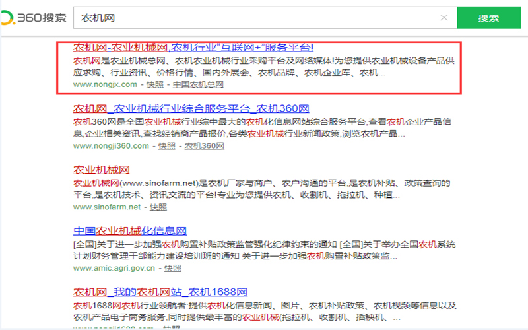The height and width of the screenshot is (330, 528).
Task: Open the 农业机械网 result title
Action: tap(101, 170)
